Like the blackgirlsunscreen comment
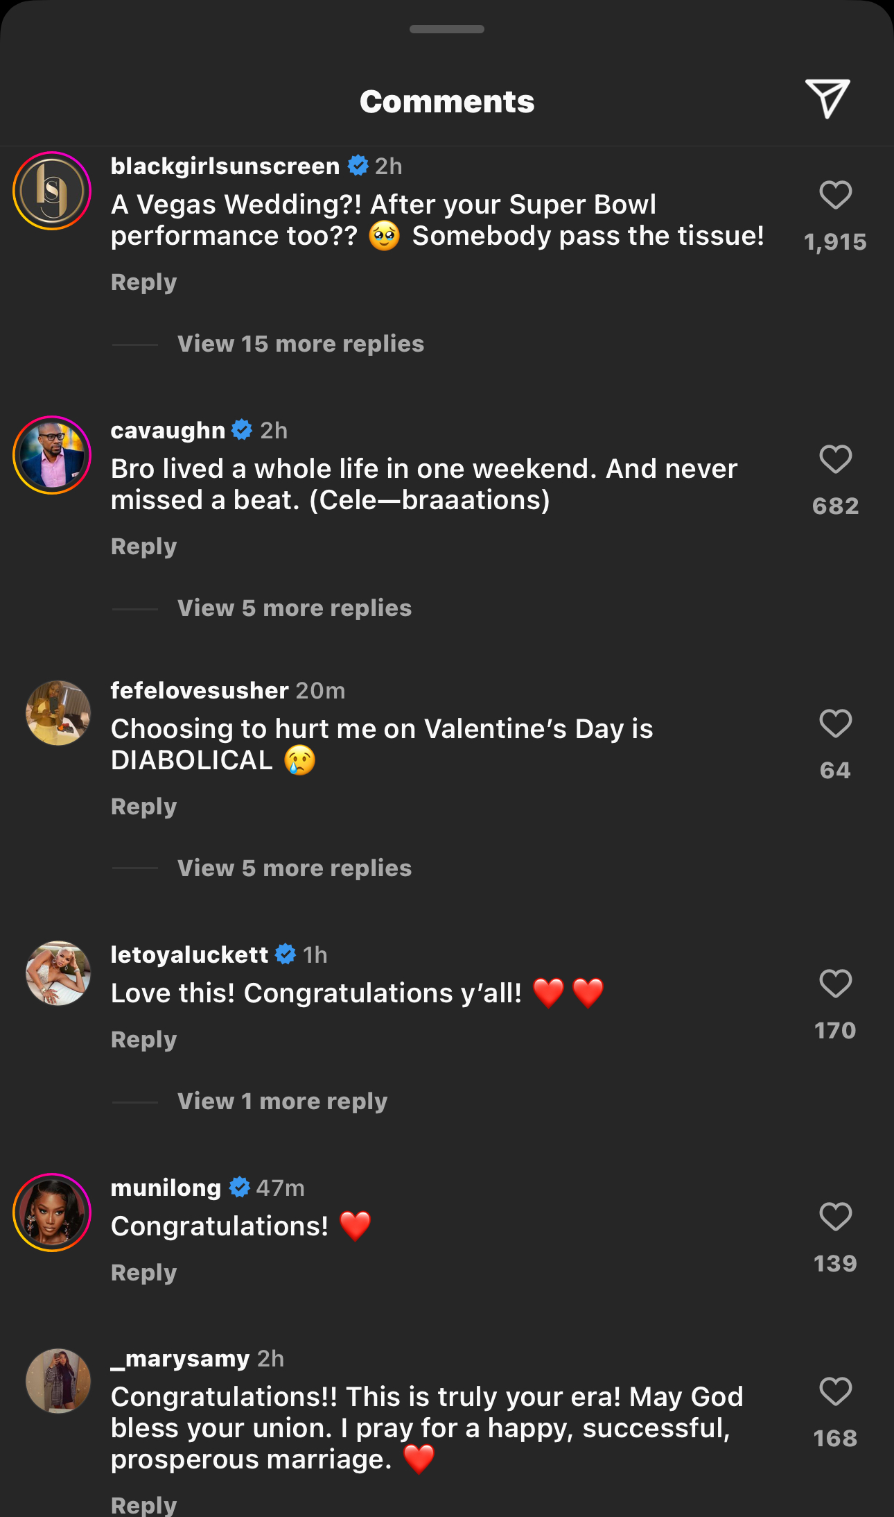This screenshot has height=1517, width=894. [835, 195]
